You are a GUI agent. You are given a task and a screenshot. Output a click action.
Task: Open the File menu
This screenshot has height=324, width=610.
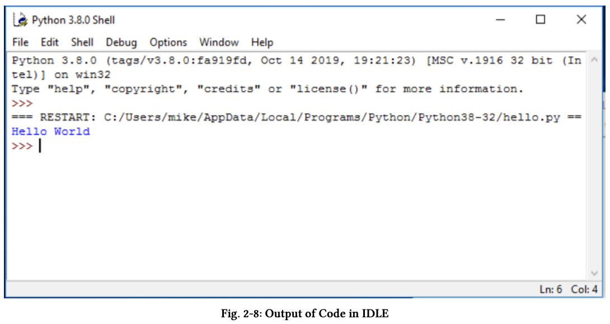(x=20, y=42)
